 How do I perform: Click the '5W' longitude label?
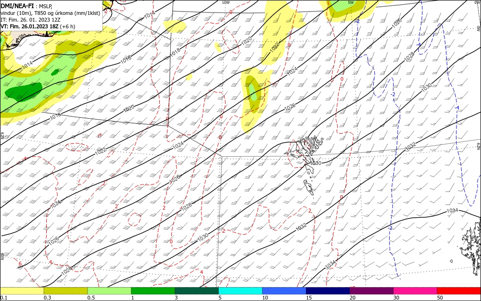pos(351,2)
